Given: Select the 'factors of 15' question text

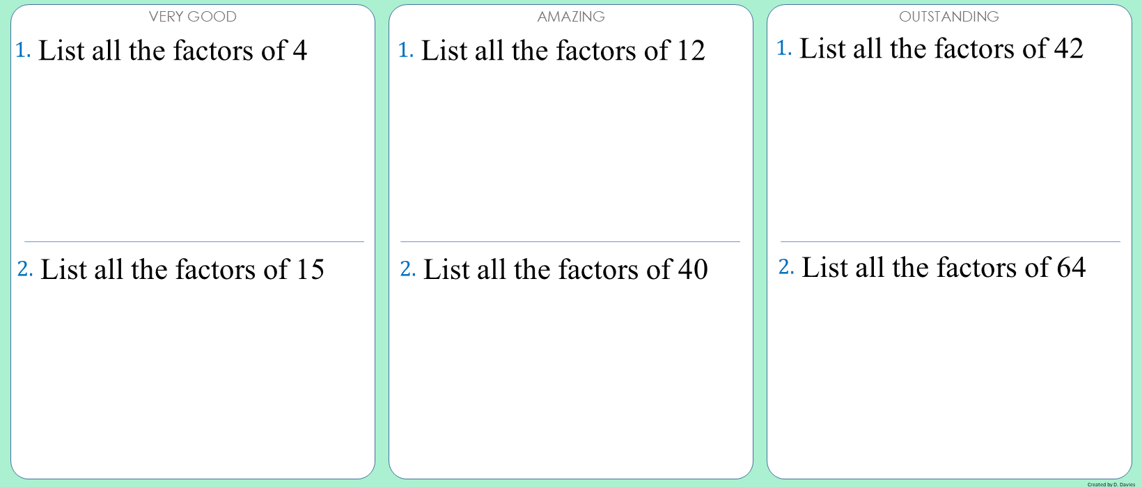Looking at the screenshot, I should [182, 270].
